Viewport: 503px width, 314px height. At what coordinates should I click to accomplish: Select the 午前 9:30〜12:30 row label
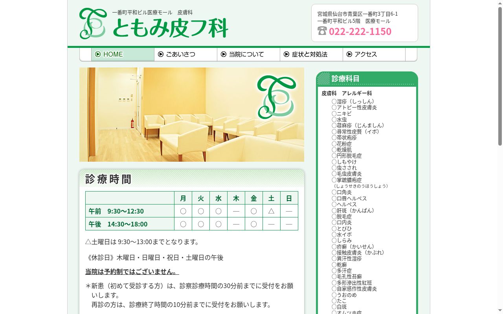[x=130, y=211]
